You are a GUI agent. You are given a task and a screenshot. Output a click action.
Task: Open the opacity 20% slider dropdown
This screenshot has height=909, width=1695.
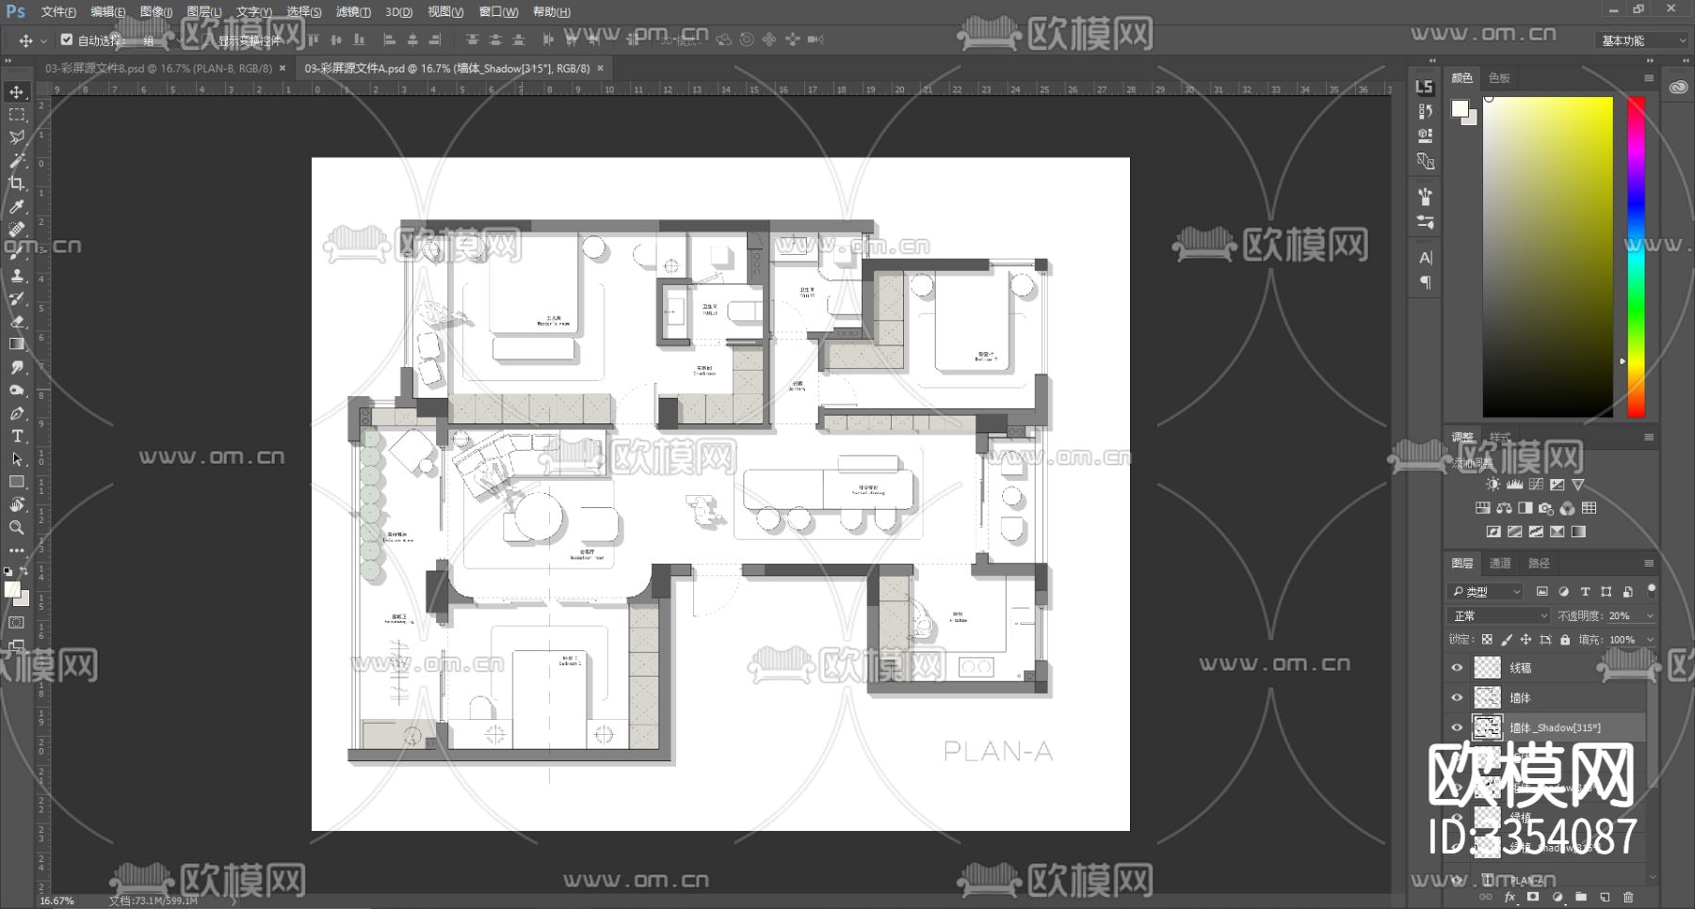pyautogui.click(x=1650, y=615)
